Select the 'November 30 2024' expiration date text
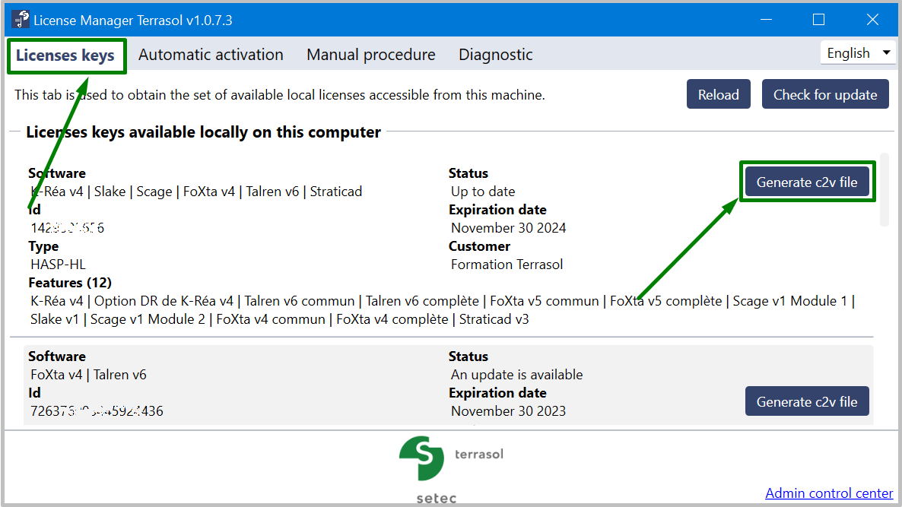This screenshot has width=902, height=507. click(x=509, y=228)
